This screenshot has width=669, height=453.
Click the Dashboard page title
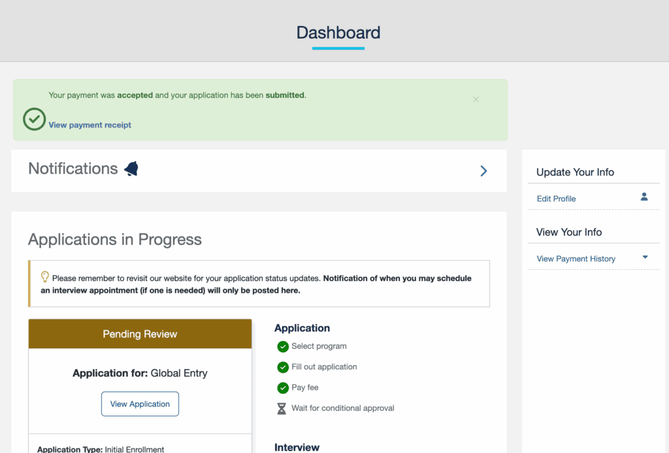(338, 33)
